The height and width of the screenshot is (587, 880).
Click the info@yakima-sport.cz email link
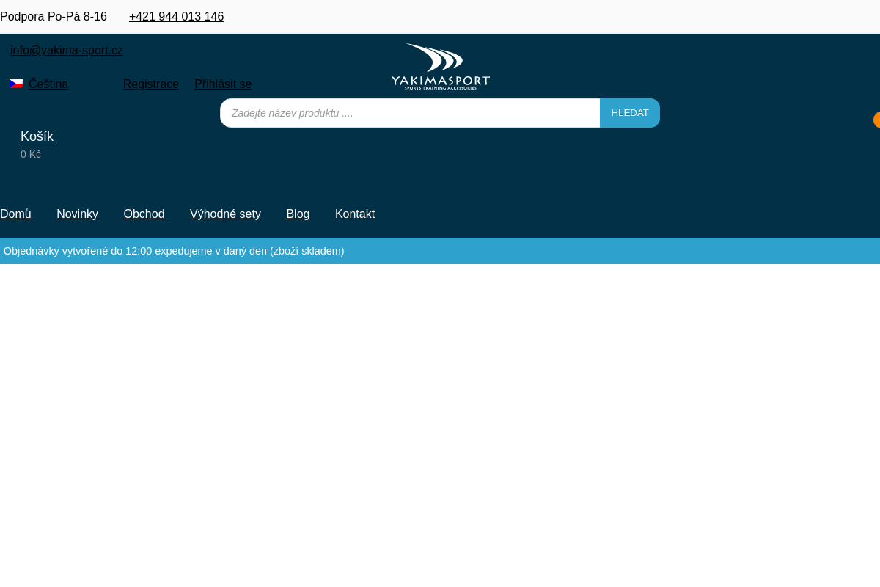click(x=67, y=51)
